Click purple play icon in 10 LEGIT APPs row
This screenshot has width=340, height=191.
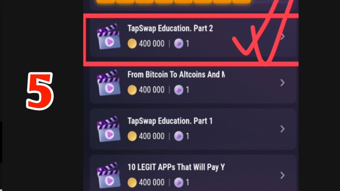(x=179, y=183)
